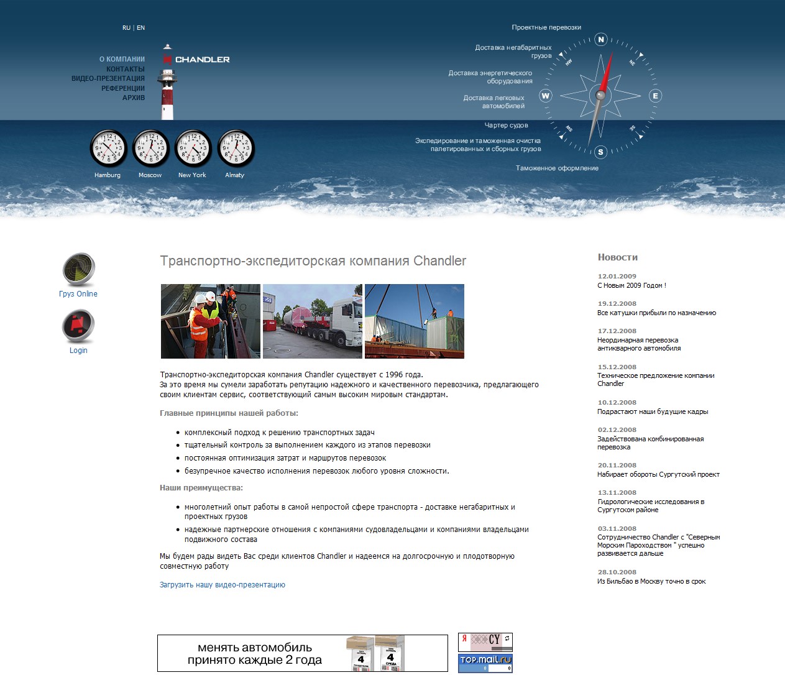The height and width of the screenshot is (675, 785).
Task: Click the Груз Online radar icon
Action: pos(78,270)
